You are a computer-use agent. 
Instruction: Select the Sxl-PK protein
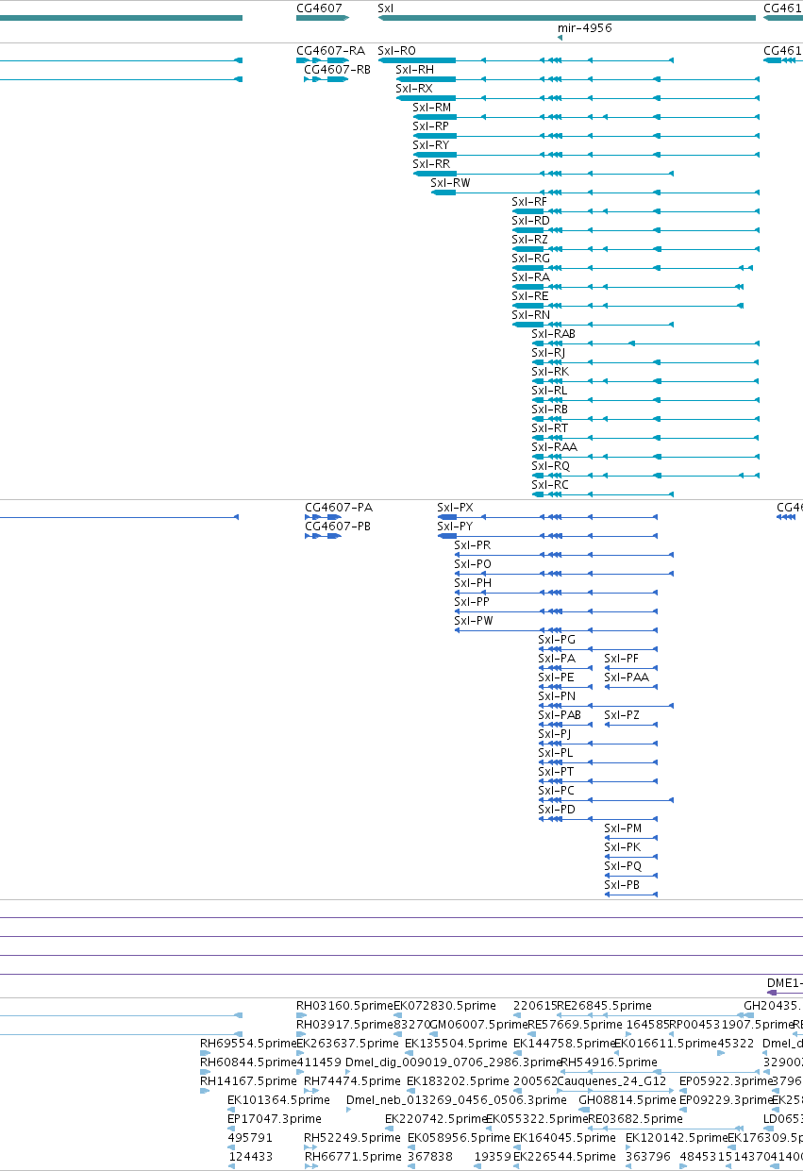click(x=622, y=847)
